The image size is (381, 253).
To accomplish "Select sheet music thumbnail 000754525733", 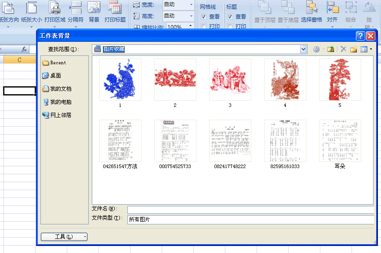I will [175, 141].
